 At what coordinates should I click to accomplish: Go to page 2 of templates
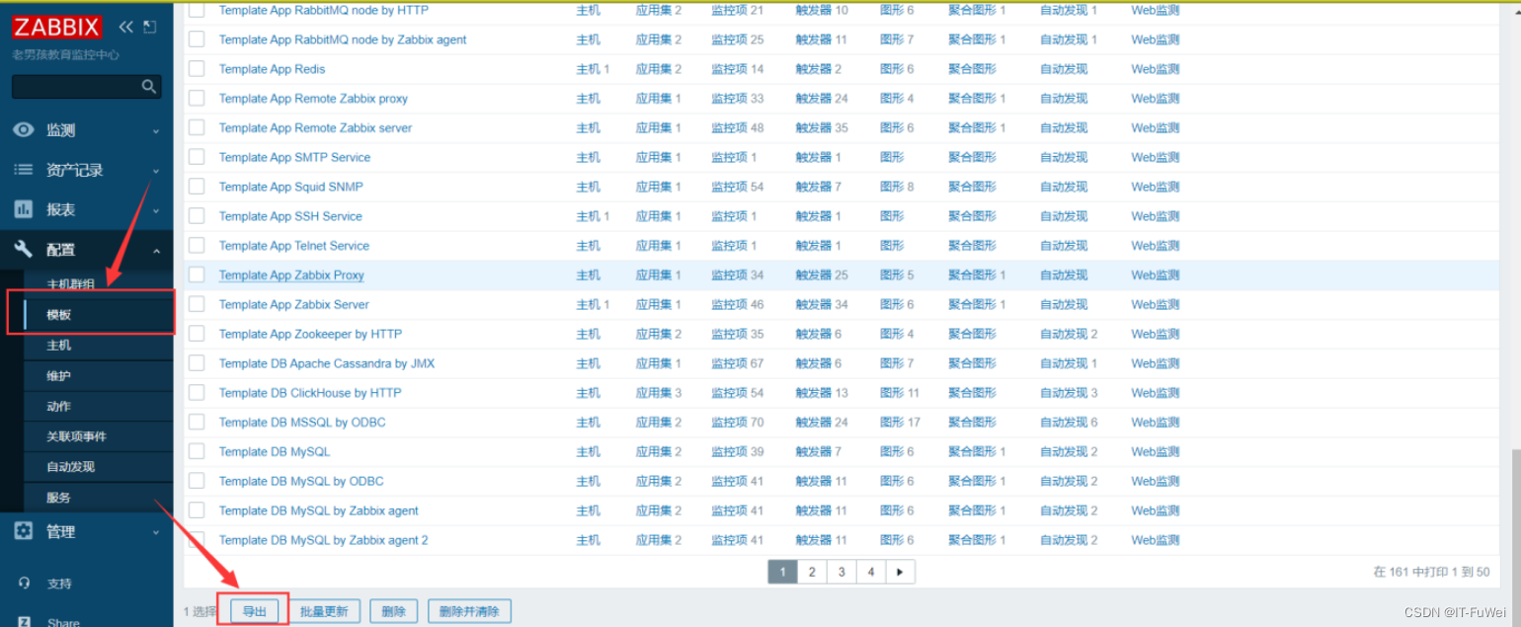click(x=812, y=572)
